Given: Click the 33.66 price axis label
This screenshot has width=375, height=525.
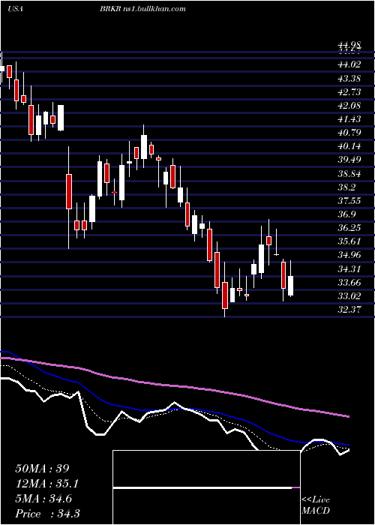Looking at the screenshot, I should click(x=349, y=283).
